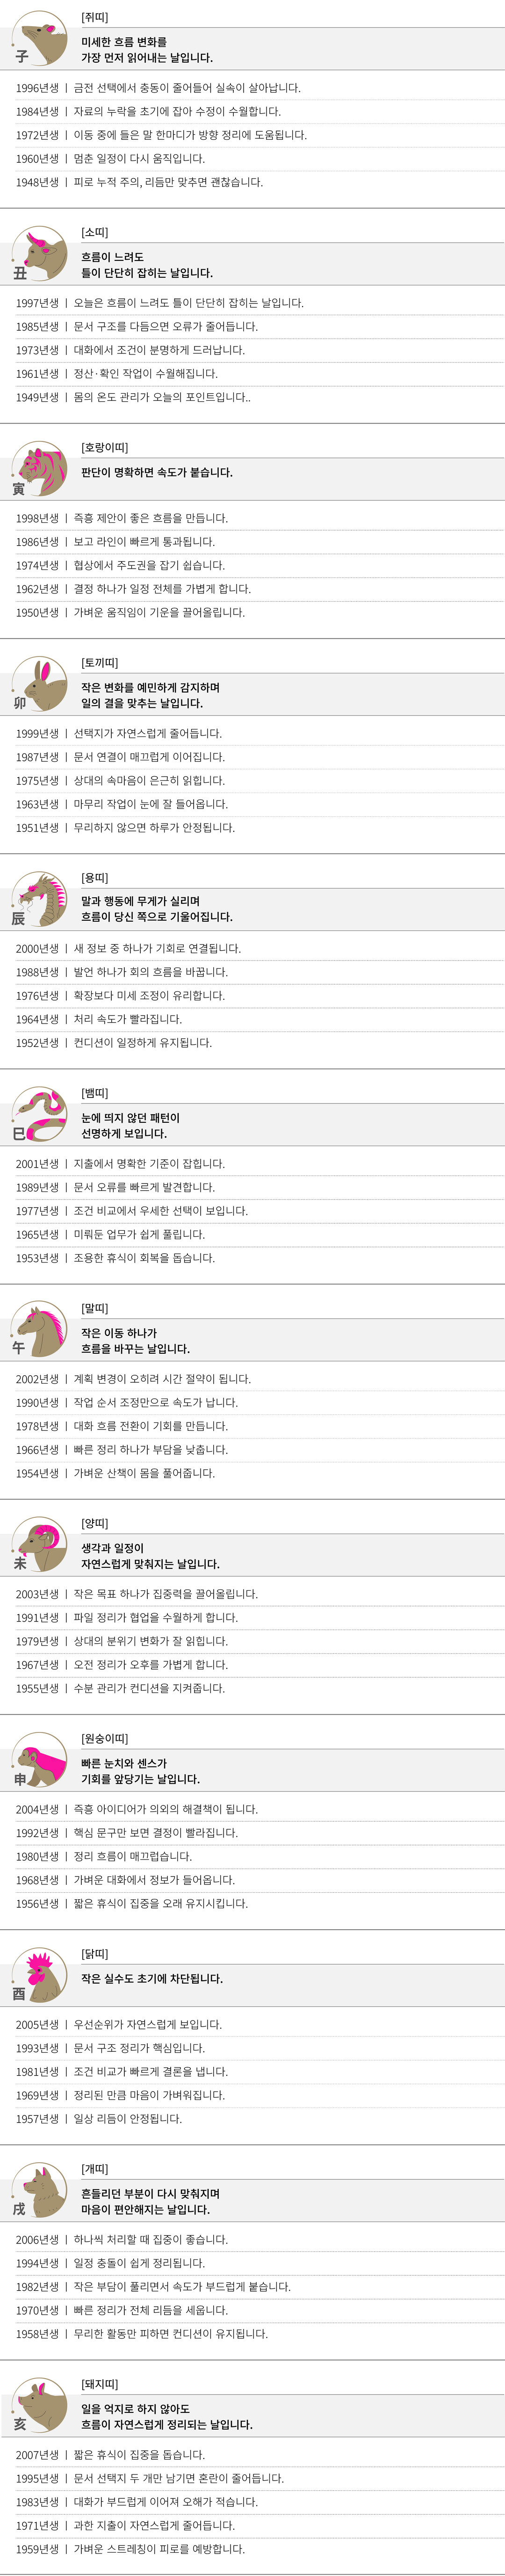505x2576 pixels.
Task: Click the [쥐띠] section heading
Action: point(95,18)
